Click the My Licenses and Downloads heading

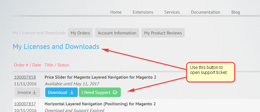tap(56, 47)
